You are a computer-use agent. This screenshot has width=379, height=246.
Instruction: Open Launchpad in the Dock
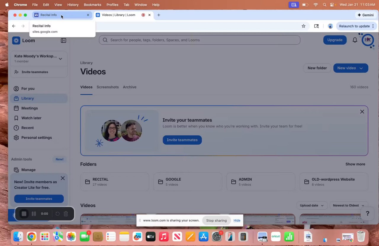[45, 237]
